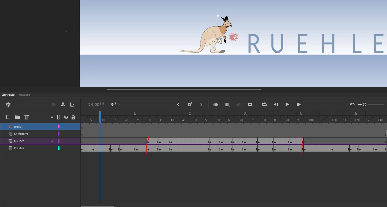Create a new layer folder
Image resolution: width=387 pixels, height=207 pixels.
tap(18, 117)
